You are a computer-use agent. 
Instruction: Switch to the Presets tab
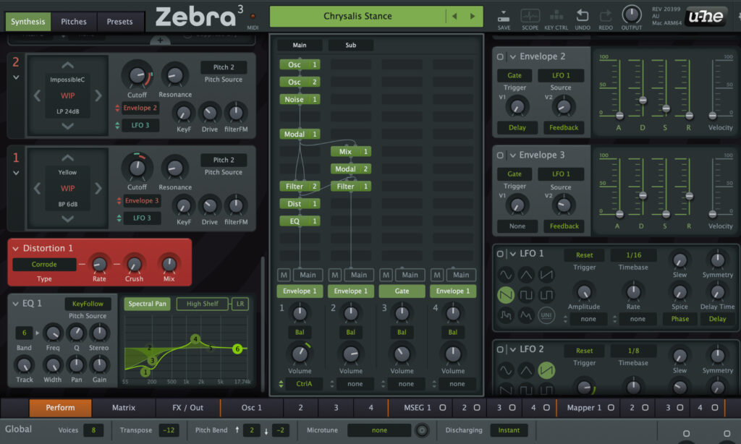click(120, 22)
